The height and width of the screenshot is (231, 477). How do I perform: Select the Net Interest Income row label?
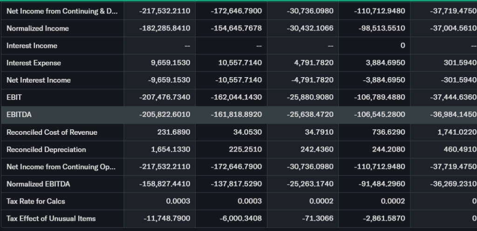[x=39, y=80]
